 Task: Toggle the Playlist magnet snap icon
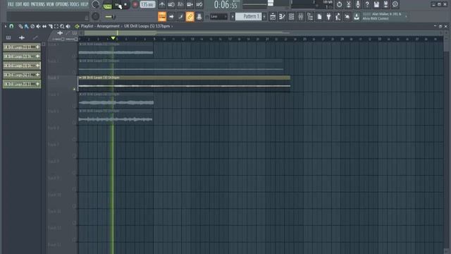point(11,26)
